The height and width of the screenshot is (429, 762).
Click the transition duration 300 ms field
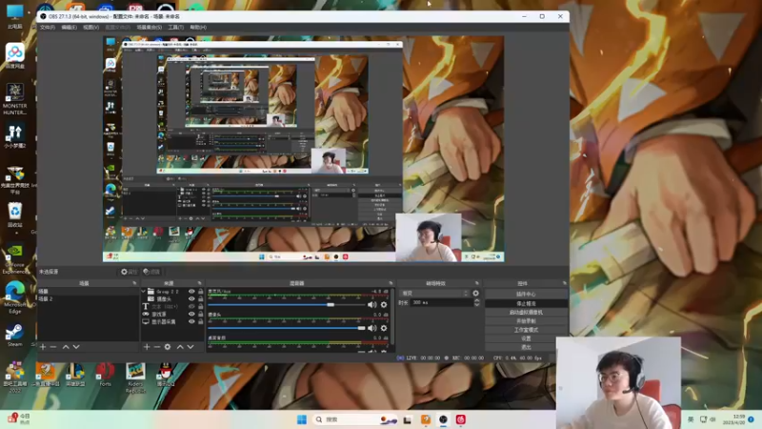click(441, 302)
